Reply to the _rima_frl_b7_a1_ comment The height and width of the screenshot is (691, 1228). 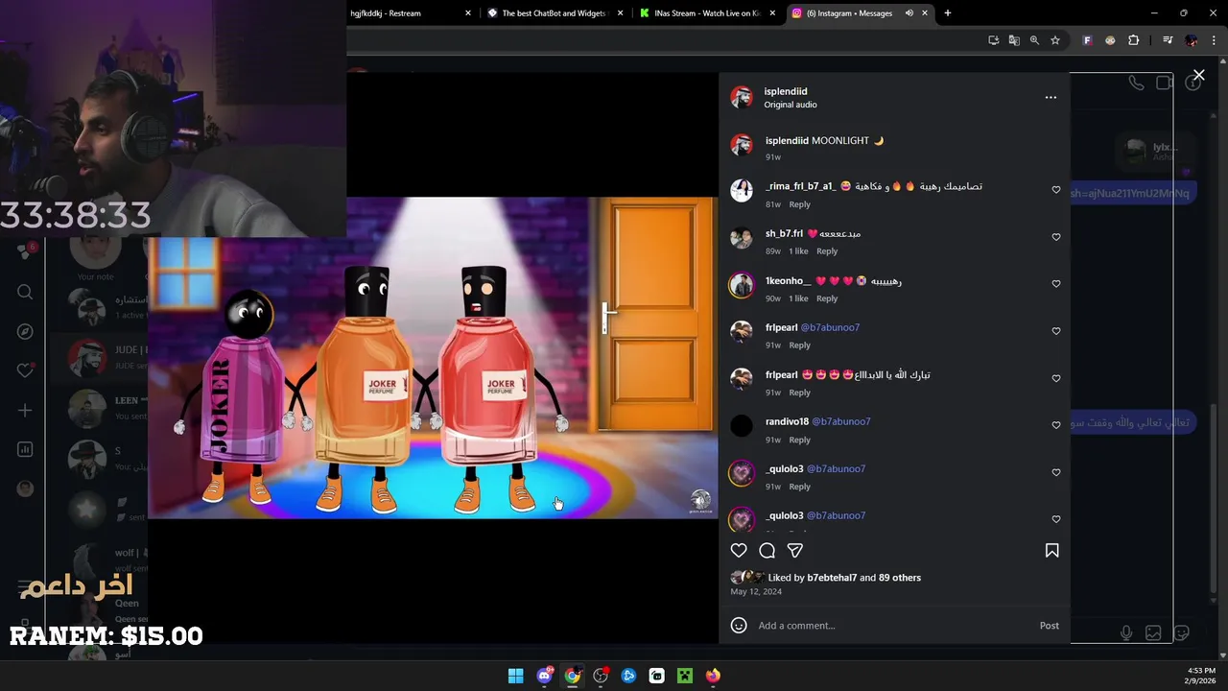[x=799, y=204]
